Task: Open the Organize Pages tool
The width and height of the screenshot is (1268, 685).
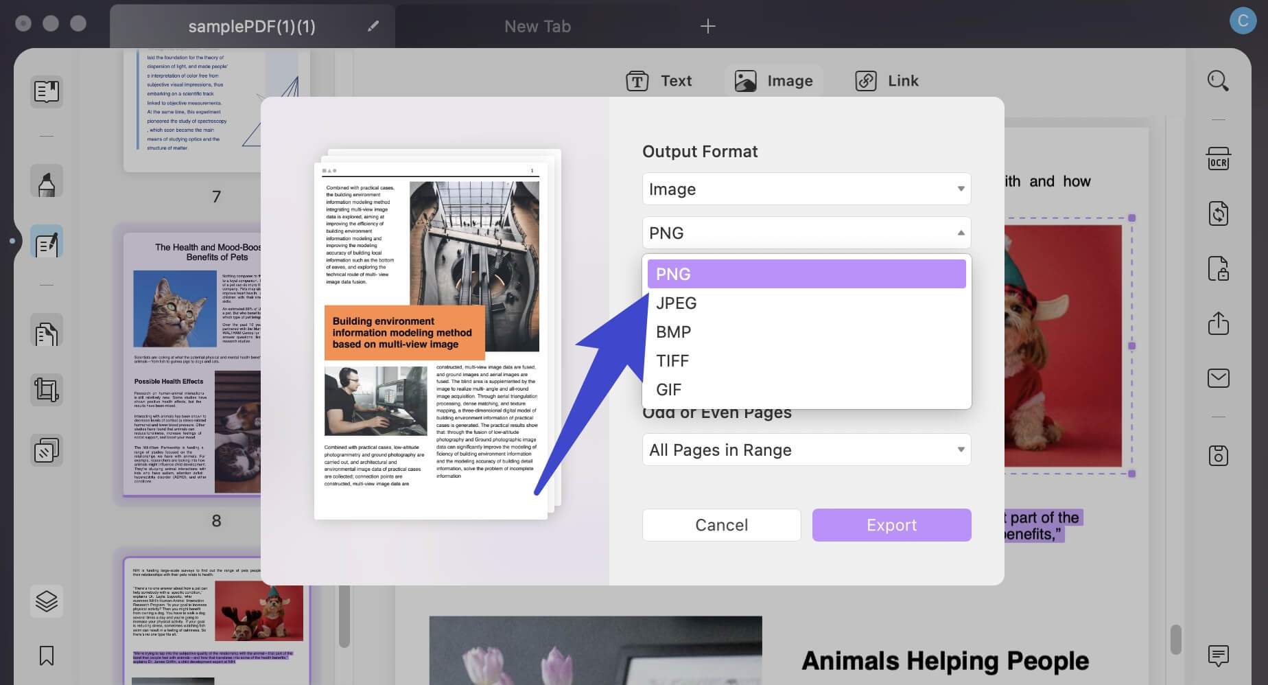Action: 47,450
